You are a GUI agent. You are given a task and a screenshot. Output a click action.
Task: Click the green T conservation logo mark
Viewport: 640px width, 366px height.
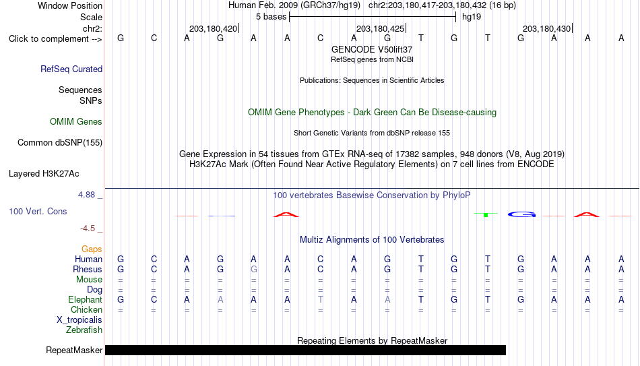(486, 214)
